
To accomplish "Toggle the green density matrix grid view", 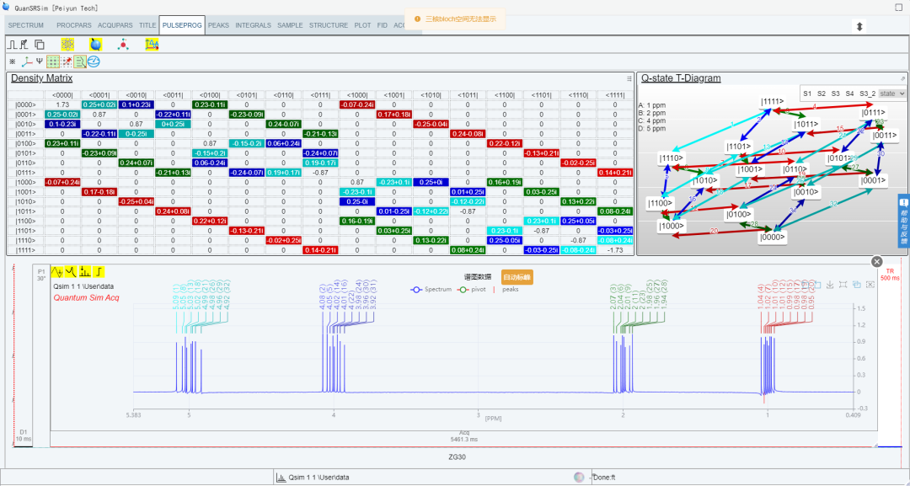I will pos(53,61).
